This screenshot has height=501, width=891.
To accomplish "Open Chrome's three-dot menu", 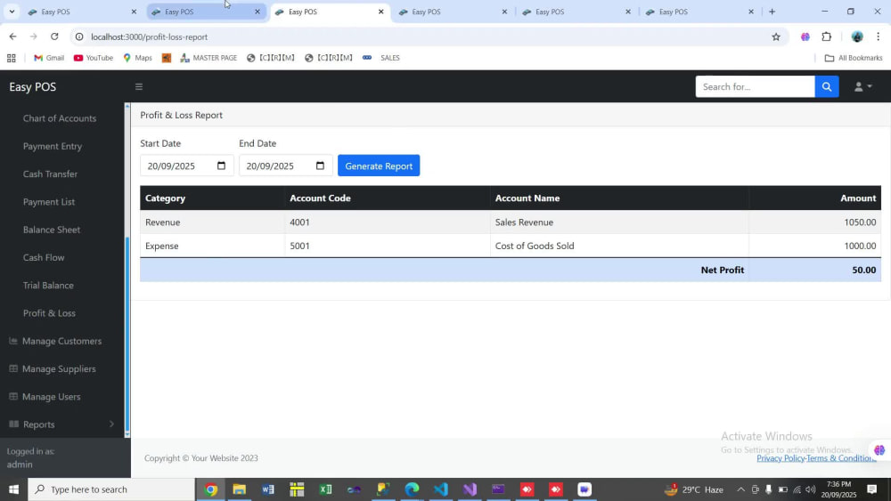I will tap(878, 36).
